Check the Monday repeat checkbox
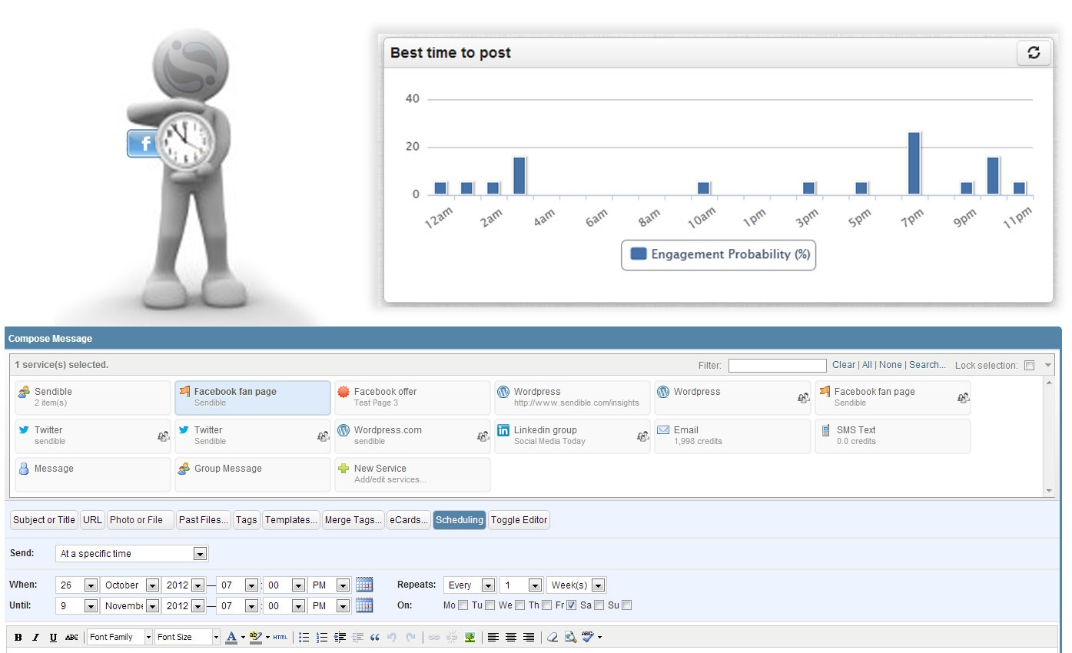The height and width of the screenshot is (653, 1072). 463,605
